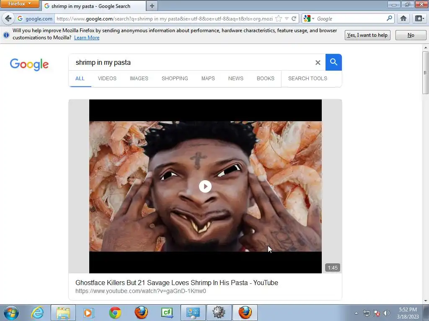Reload the page with the refresh icon
Screen dimensions: 429x321
[294, 18]
